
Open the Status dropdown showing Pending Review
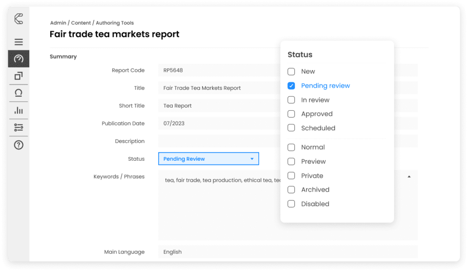(x=208, y=159)
